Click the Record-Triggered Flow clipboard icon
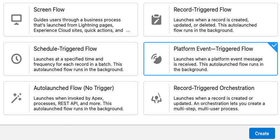280x140 pixels. (156, 20)
